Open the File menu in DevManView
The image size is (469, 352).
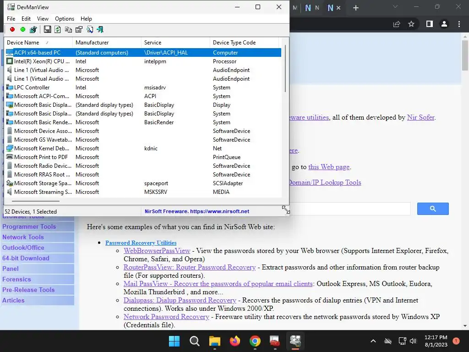(x=11, y=18)
